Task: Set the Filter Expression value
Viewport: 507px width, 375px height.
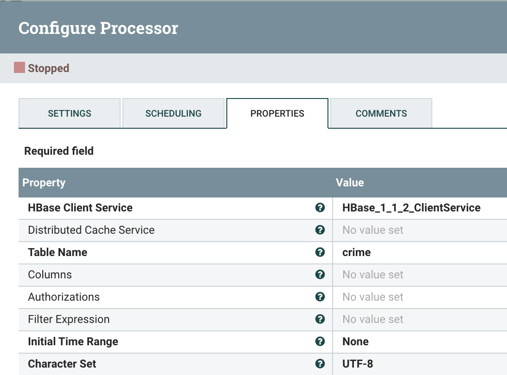Action: pos(373,319)
